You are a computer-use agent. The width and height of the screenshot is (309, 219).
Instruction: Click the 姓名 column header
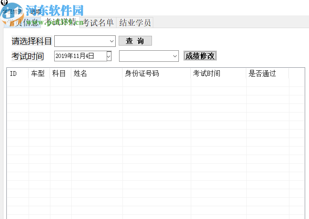(x=97, y=73)
